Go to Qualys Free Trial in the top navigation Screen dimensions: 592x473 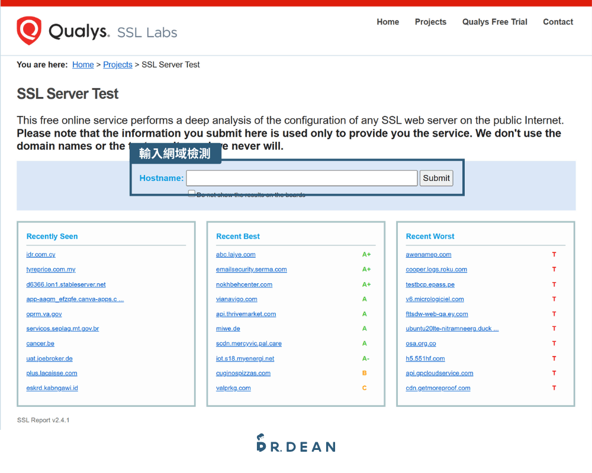click(494, 22)
